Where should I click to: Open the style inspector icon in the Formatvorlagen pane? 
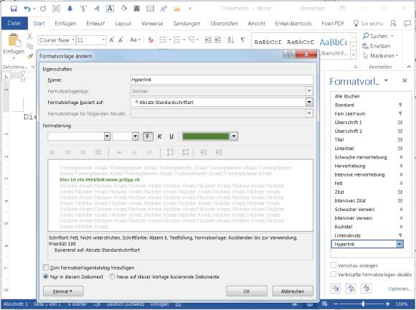351,288
